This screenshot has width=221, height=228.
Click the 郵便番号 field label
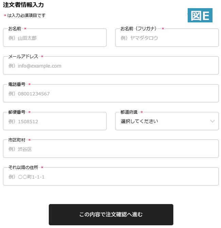[17, 112]
